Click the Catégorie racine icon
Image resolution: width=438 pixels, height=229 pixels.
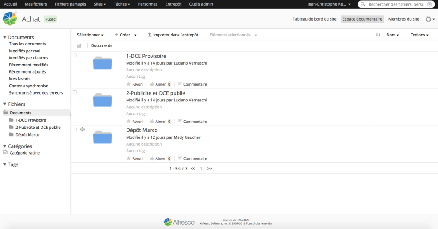tap(5, 152)
